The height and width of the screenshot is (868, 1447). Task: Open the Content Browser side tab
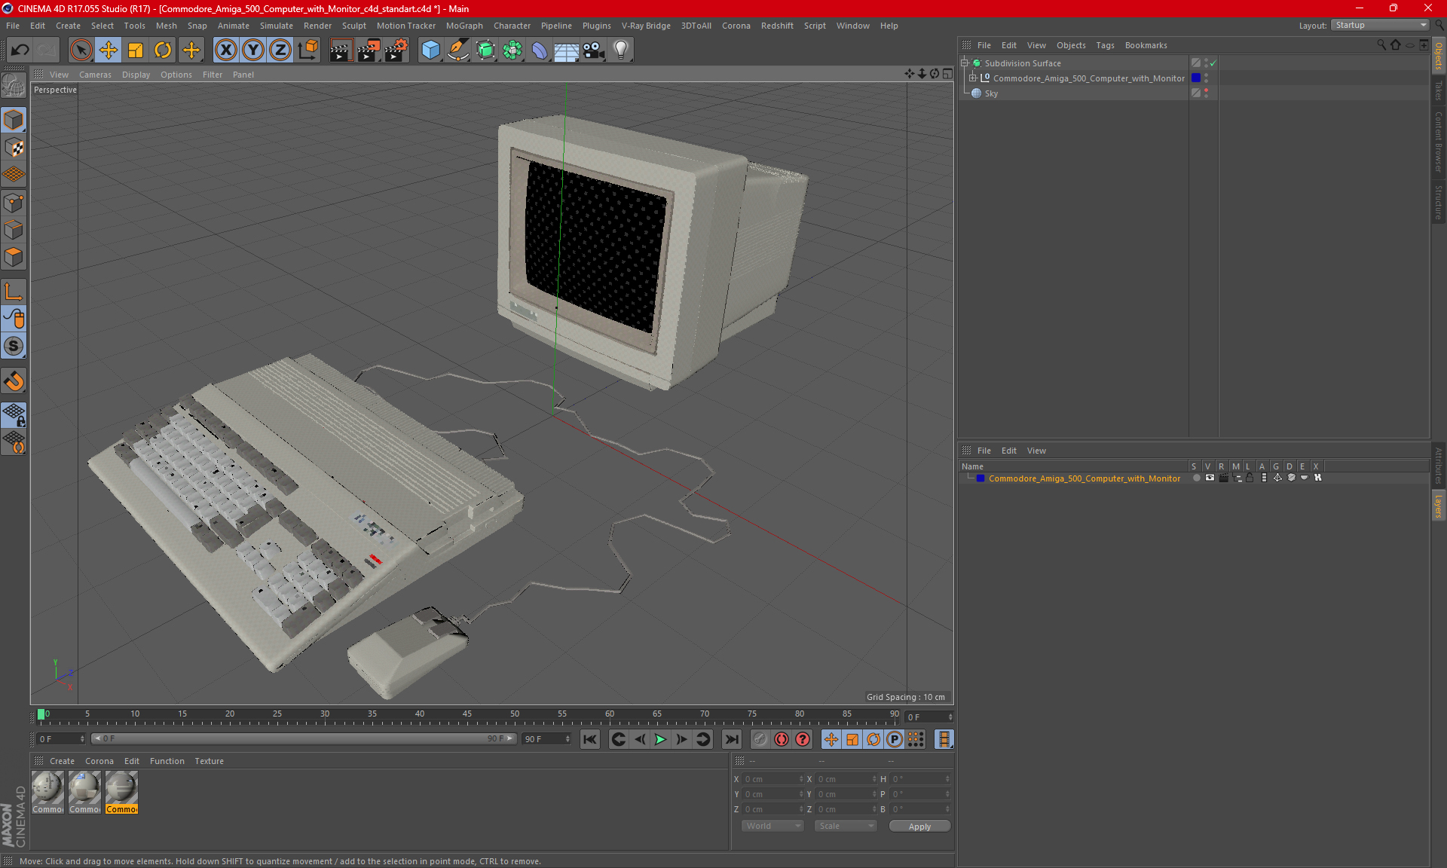(x=1438, y=142)
